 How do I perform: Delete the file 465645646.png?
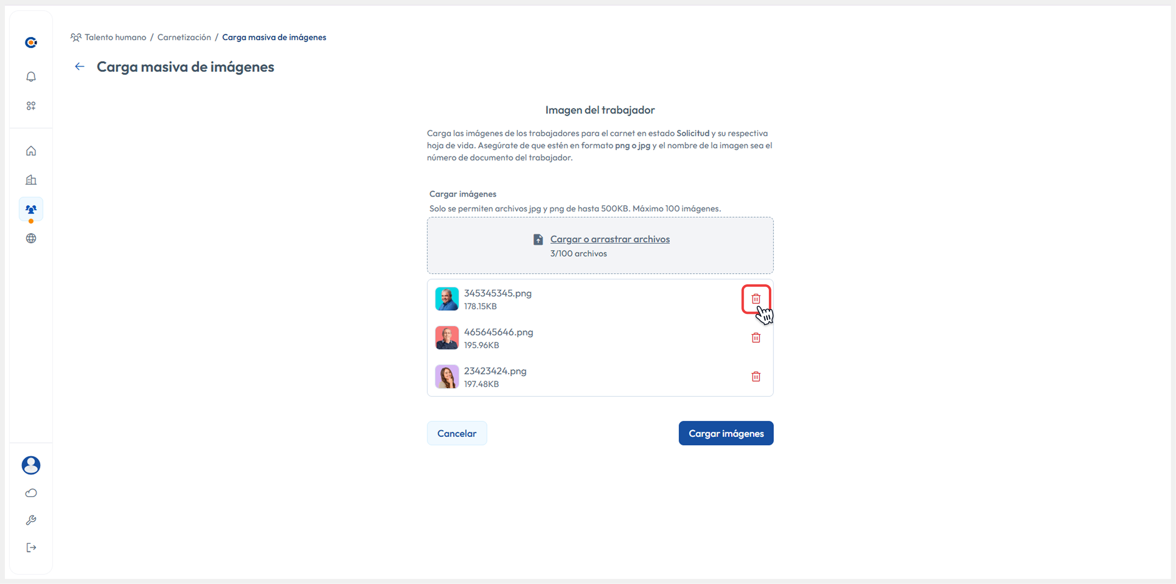coord(756,338)
